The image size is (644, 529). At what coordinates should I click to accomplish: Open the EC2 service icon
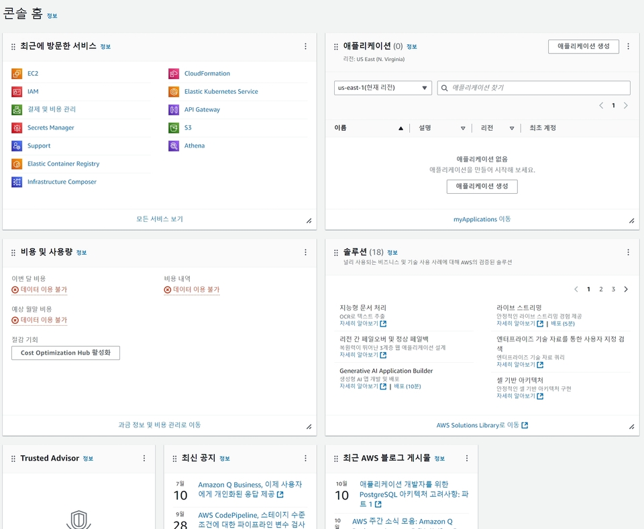click(17, 74)
